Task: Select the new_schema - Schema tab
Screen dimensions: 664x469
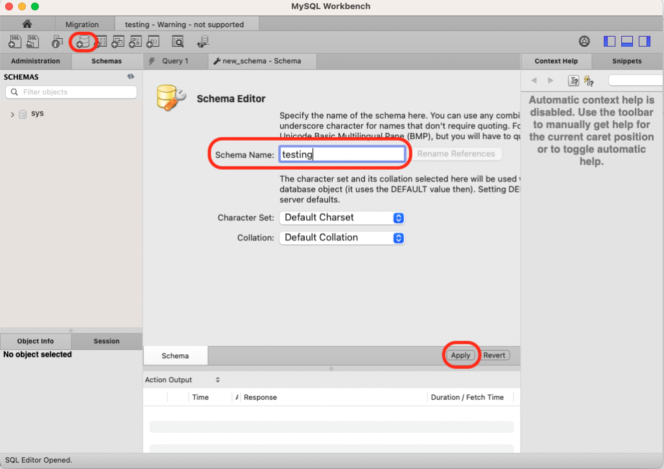Action: pos(262,61)
